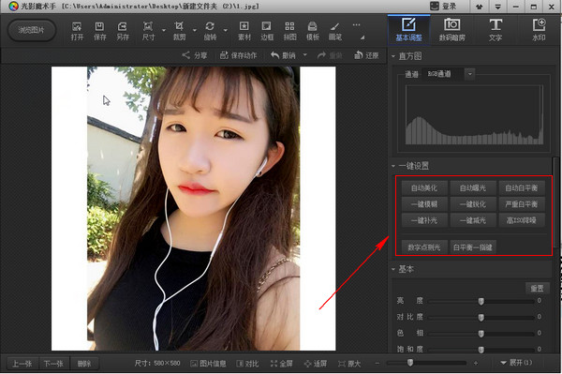Restore original image with 还原
Screen dimensions: 562x374
click(366, 55)
